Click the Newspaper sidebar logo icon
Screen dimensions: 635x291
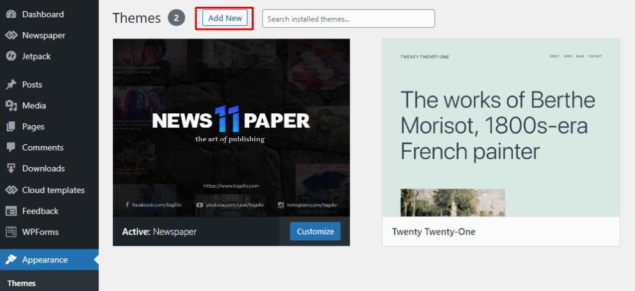[11, 35]
